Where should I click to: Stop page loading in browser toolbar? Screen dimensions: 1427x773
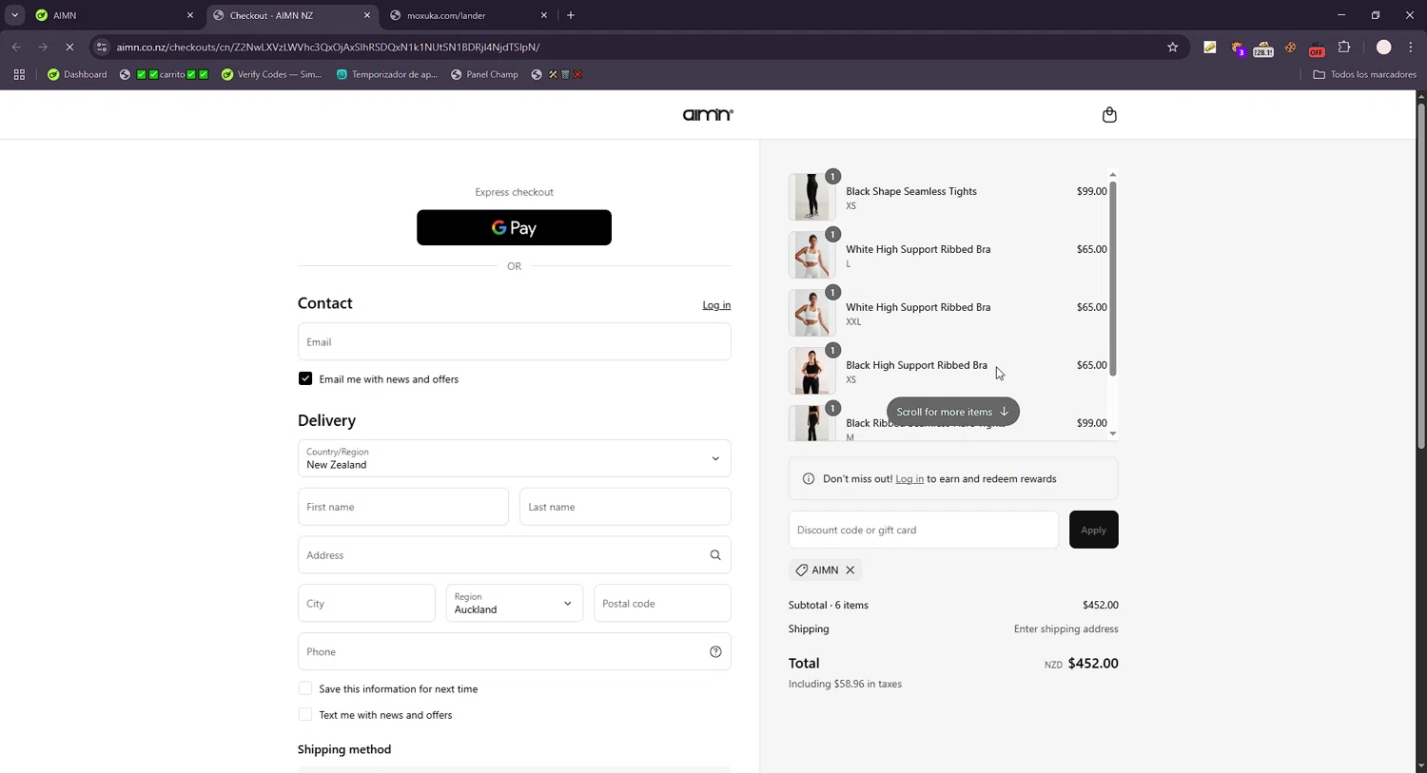tap(69, 47)
